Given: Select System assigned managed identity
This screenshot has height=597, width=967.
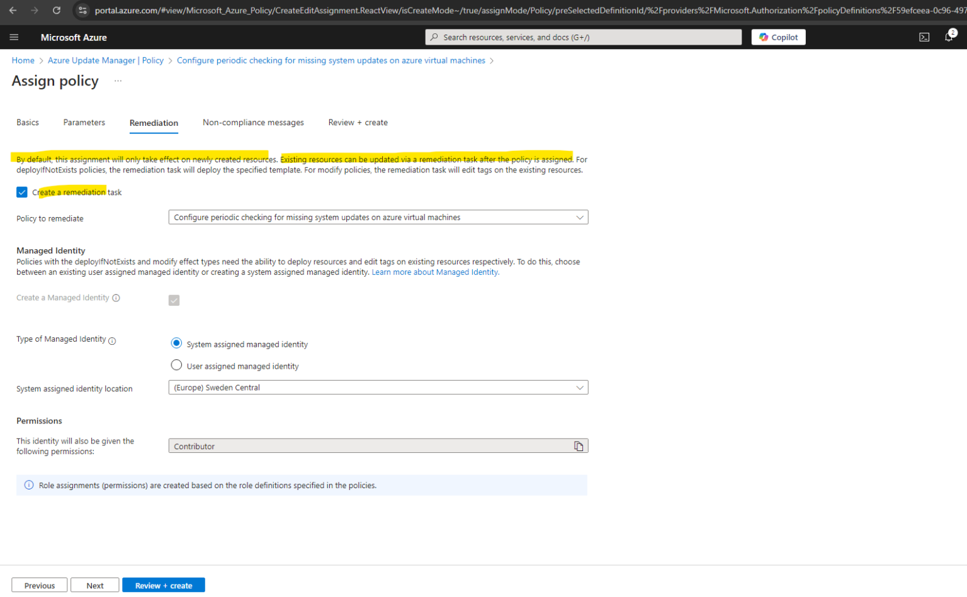Looking at the screenshot, I should click(176, 343).
